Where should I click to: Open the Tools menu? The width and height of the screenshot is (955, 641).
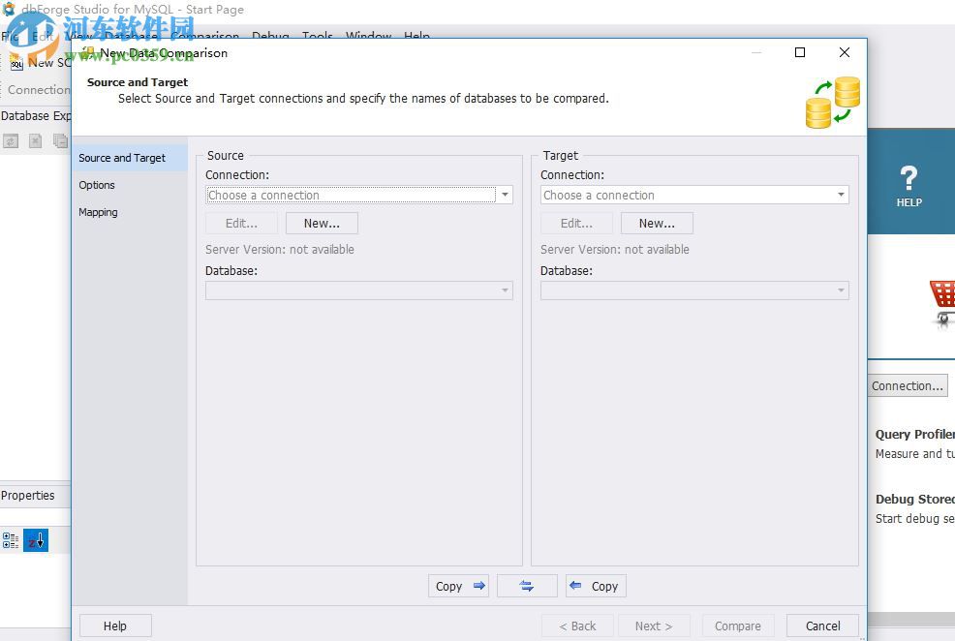(317, 37)
